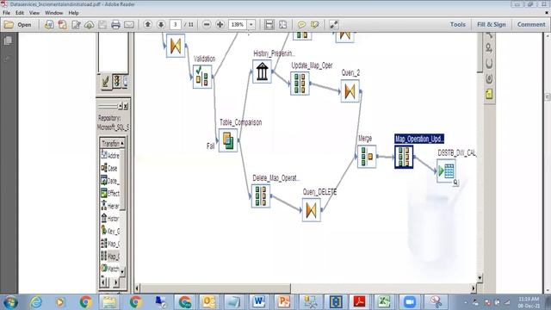The image size is (551, 310).
Task: Add a sticky note comment icon
Action: pos(301,25)
